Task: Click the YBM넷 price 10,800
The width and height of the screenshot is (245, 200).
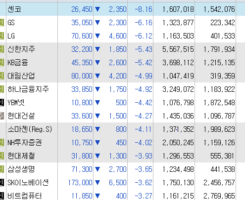Action: [82, 103]
